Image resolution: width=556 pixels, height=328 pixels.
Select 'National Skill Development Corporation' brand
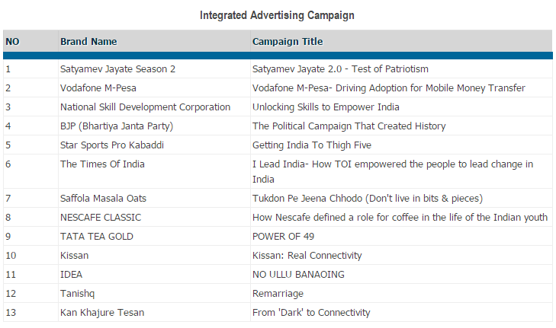click(x=145, y=107)
